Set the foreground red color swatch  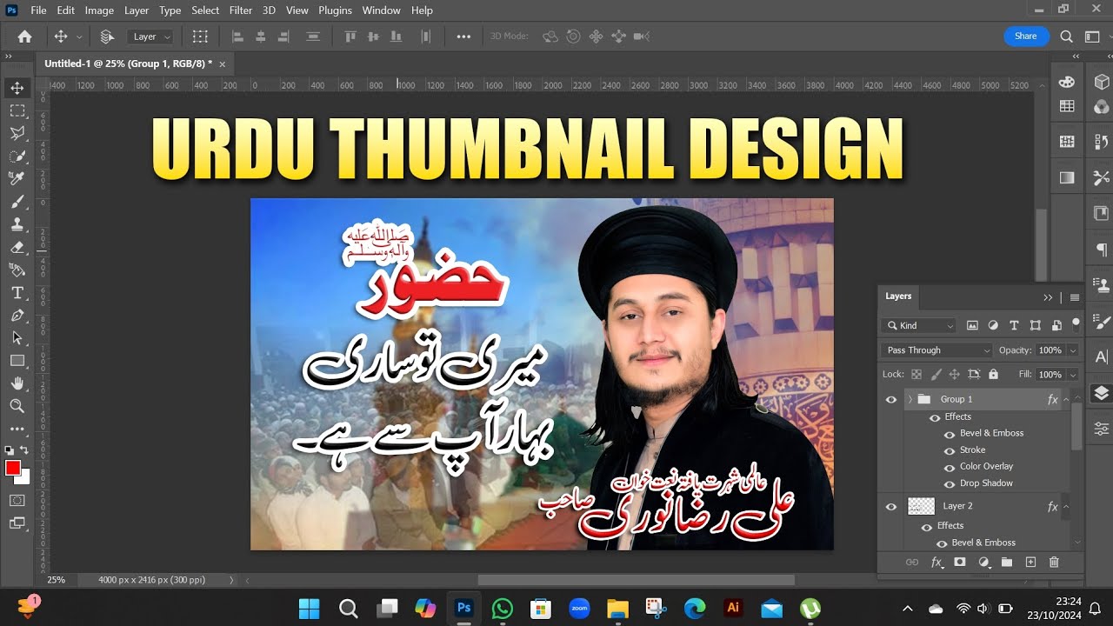point(13,469)
